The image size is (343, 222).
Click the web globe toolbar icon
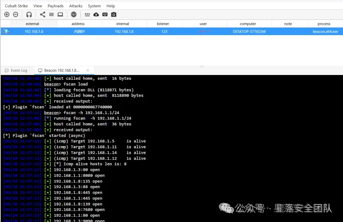coord(74,14)
